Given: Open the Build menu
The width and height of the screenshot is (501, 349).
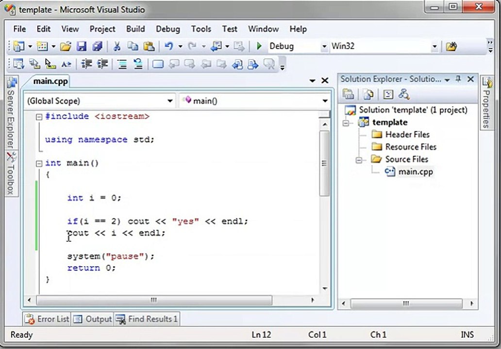Looking at the screenshot, I should tap(135, 29).
